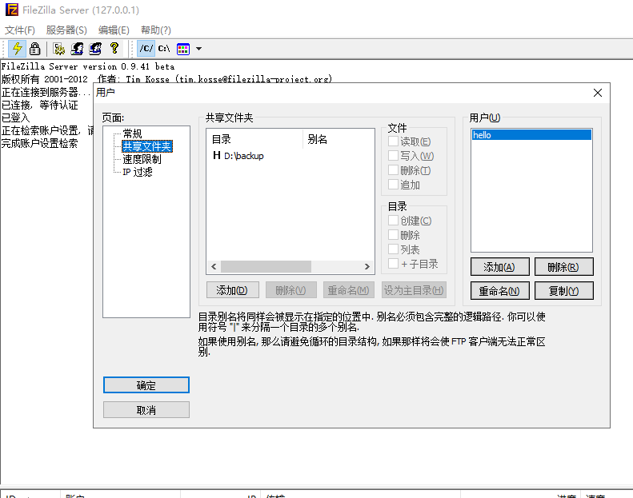This screenshot has width=633, height=498.
Task: Close the 用户 dialog with X
Action: tap(598, 93)
